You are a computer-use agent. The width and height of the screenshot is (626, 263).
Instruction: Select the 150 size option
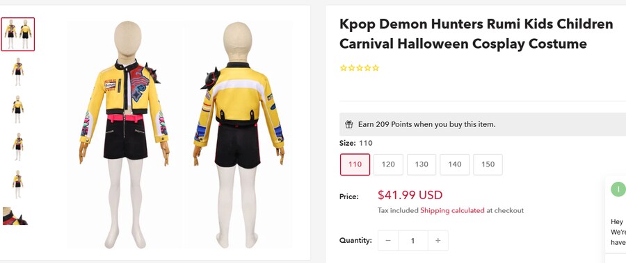[x=488, y=164]
